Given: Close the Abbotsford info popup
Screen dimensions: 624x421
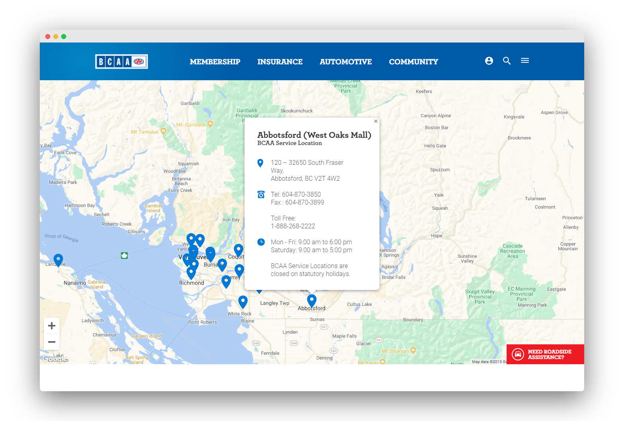Looking at the screenshot, I should click(376, 121).
